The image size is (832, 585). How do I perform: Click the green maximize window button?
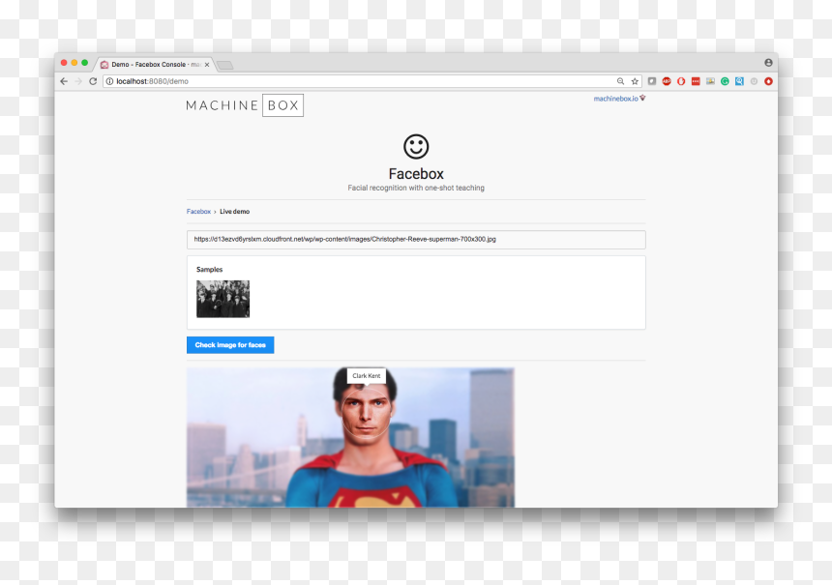tap(84, 63)
